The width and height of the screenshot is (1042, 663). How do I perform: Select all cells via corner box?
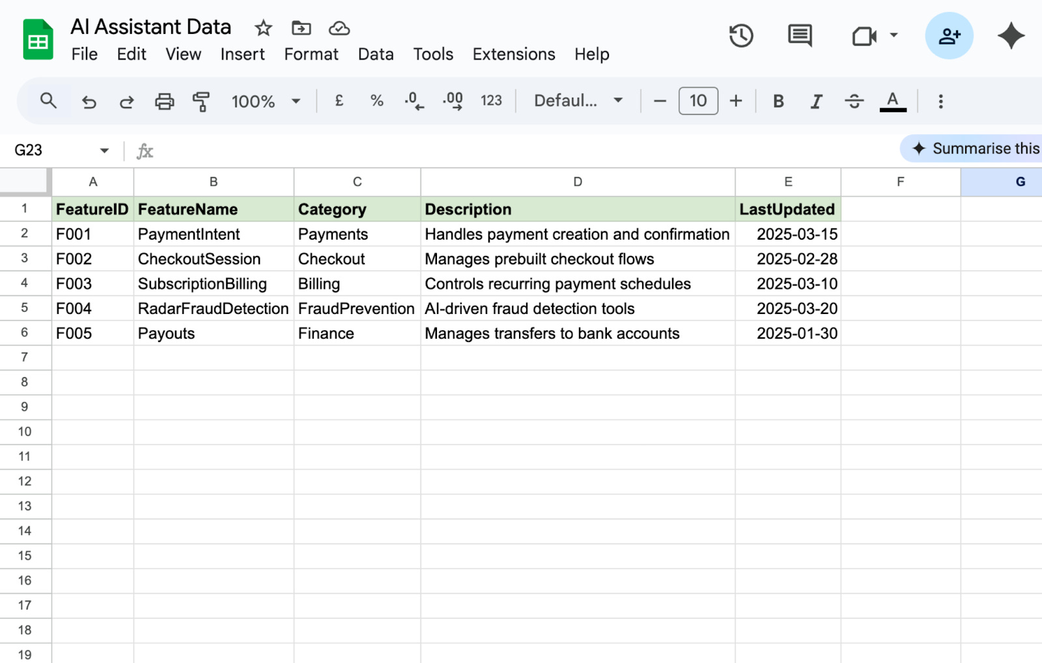(x=25, y=182)
